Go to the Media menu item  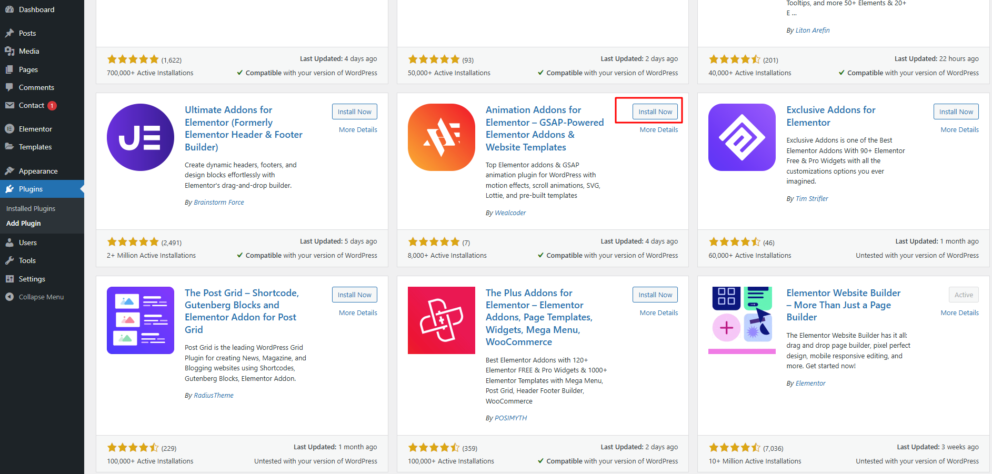[42, 51]
